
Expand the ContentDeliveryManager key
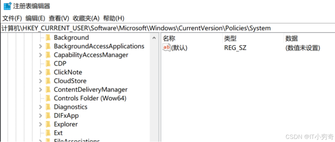point(40,89)
